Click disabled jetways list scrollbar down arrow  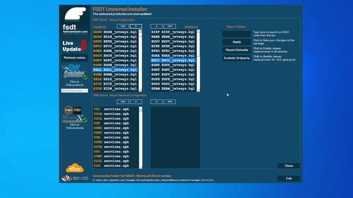coord(199,90)
